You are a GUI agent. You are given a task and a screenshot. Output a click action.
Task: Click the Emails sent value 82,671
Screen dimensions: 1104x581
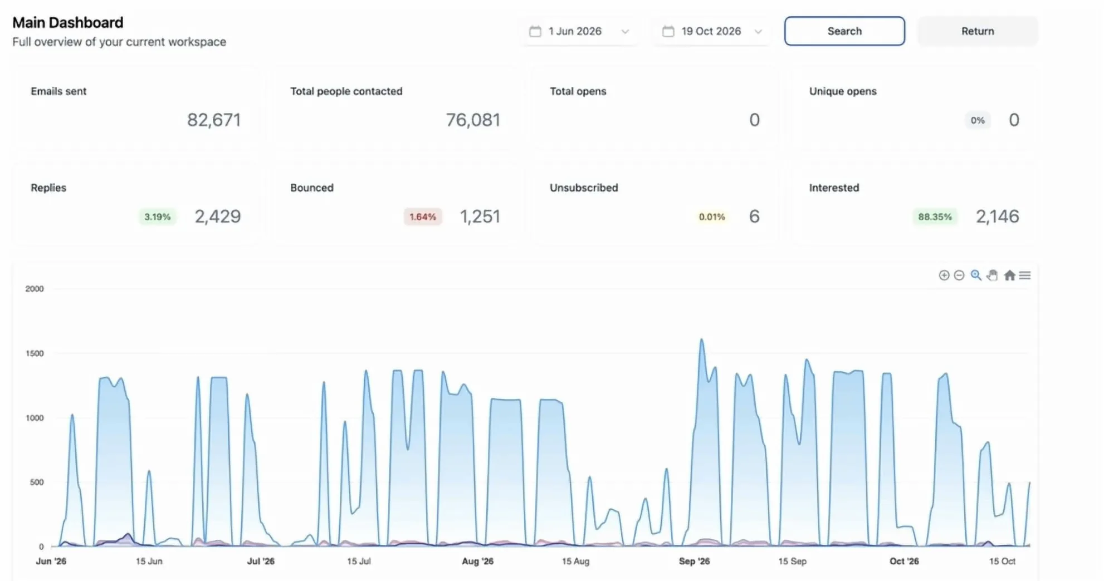pyautogui.click(x=214, y=120)
